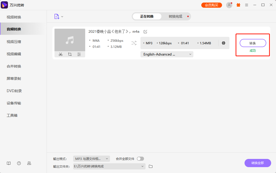The width and height of the screenshot is (276, 173).
Task: Edit the file name with pencil icon
Action: pyautogui.click(x=145, y=32)
